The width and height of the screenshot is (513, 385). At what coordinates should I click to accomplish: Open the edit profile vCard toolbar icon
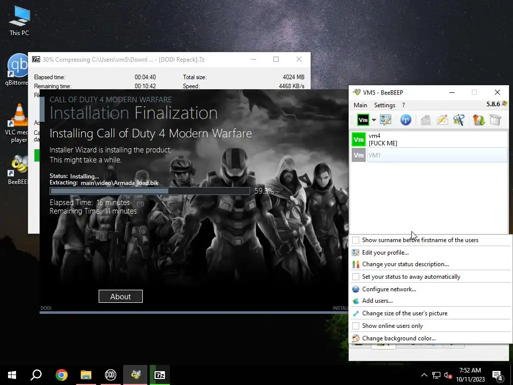coord(385,120)
